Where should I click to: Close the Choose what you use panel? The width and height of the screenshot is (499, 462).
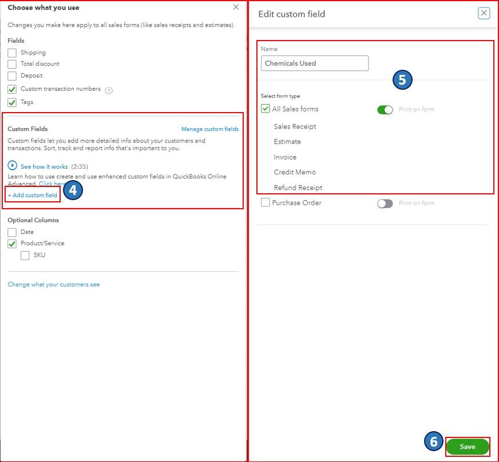pos(236,7)
